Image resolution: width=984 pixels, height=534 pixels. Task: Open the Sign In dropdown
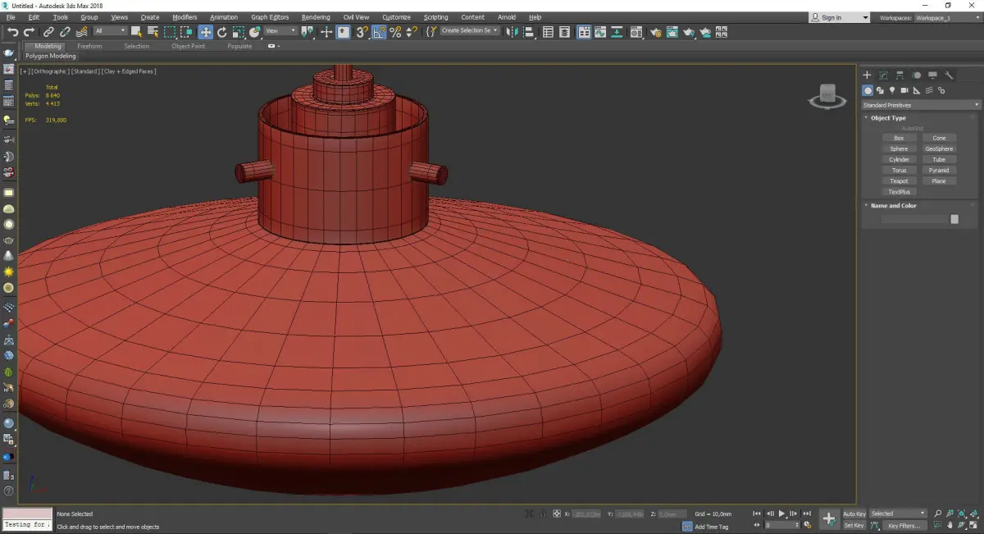click(839, 17)
